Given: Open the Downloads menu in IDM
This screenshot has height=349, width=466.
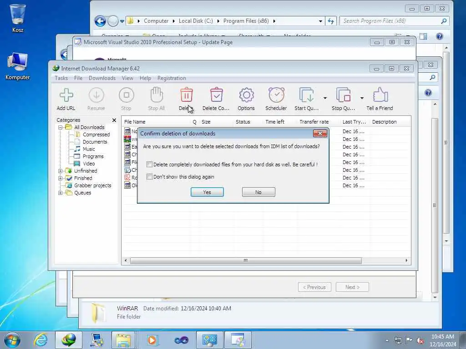Looking at the screenshot, I should 102,78.
